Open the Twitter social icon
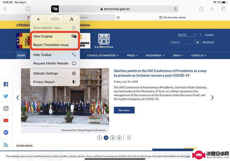The height and width of the screenshot is (161, 230). (x=6, y=96)
